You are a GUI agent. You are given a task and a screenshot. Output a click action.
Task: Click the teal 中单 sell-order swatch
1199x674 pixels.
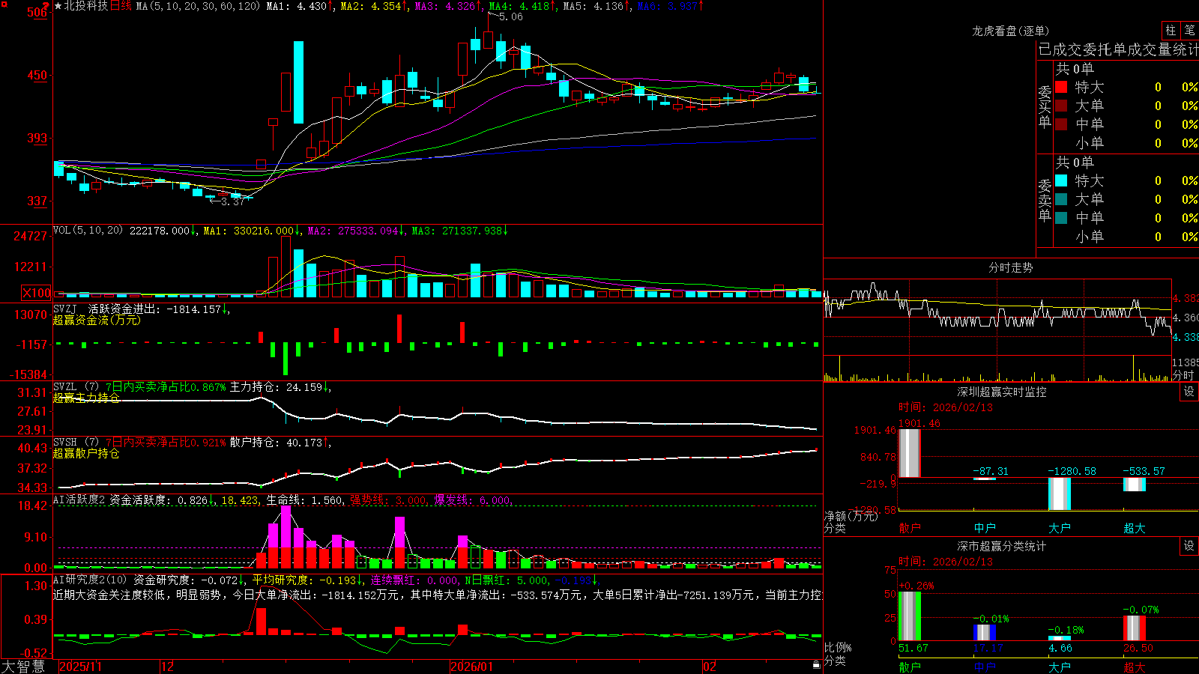click(x=1061, y=218)
